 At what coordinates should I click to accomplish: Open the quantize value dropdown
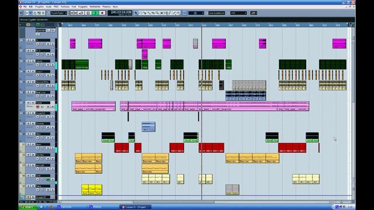(238, 13)
